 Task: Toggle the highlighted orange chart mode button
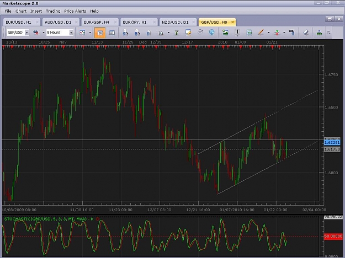[100, 33]
